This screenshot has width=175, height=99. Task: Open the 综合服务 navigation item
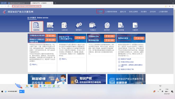coord(144,12)
